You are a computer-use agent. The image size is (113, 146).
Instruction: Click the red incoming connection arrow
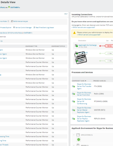(102, 46)
